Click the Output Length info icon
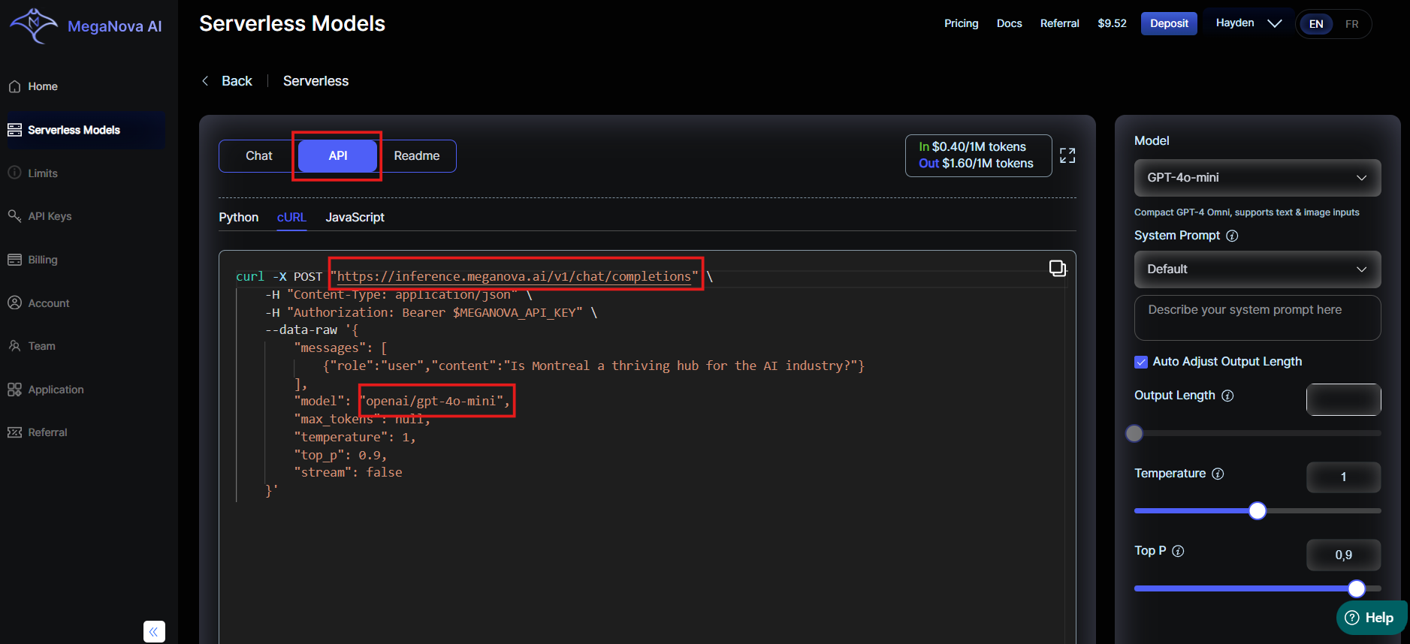This screenshot has width=1410, height=644. 1227,396
